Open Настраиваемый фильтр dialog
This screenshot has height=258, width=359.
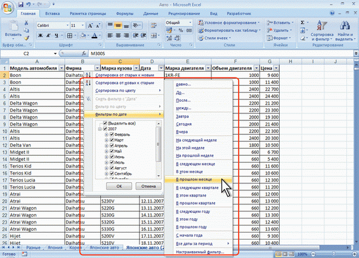pyautogui.click(x=200, y=252)
